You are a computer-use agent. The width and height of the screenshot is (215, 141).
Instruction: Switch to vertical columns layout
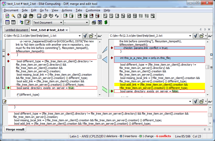point(13,22)
